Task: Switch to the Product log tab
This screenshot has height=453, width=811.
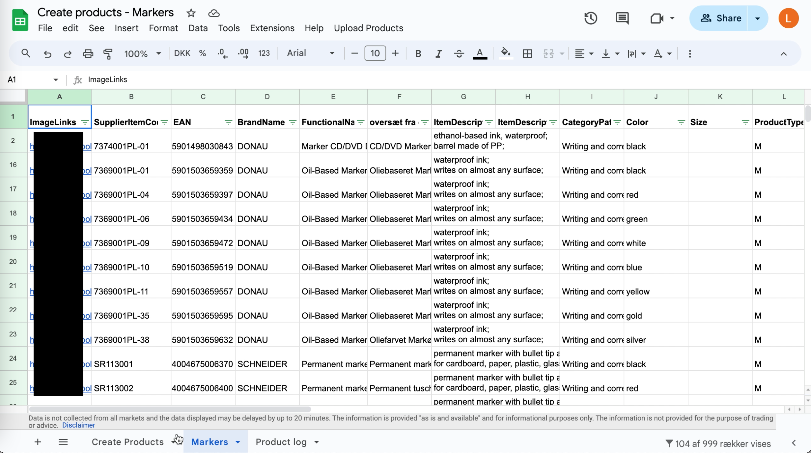Action: 281,442
